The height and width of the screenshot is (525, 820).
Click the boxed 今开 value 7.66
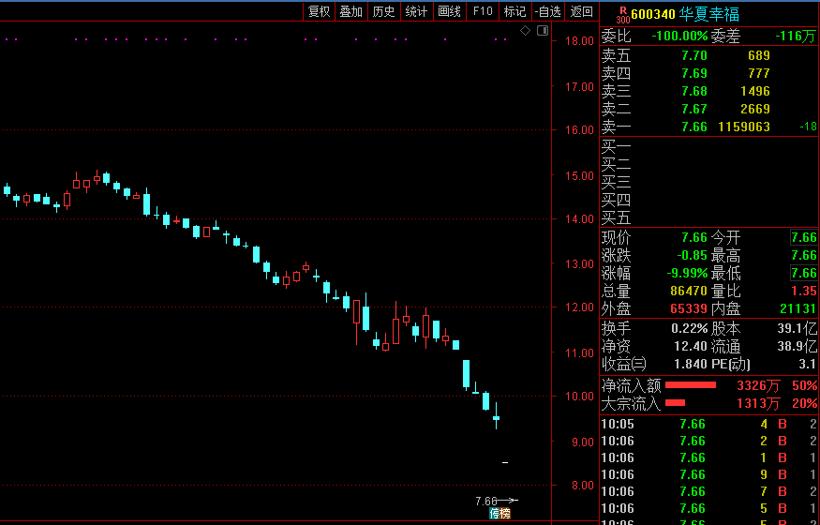tap(803, 238)
